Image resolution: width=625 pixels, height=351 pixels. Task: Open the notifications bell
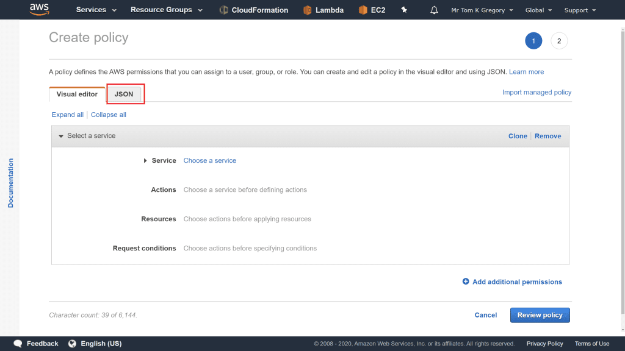click(434, 10)
